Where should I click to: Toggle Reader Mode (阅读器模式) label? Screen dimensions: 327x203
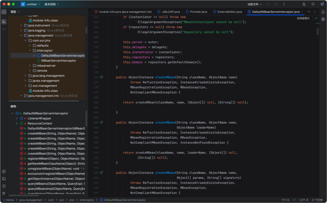303,18
